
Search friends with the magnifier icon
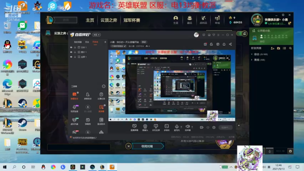click(290, 48)
